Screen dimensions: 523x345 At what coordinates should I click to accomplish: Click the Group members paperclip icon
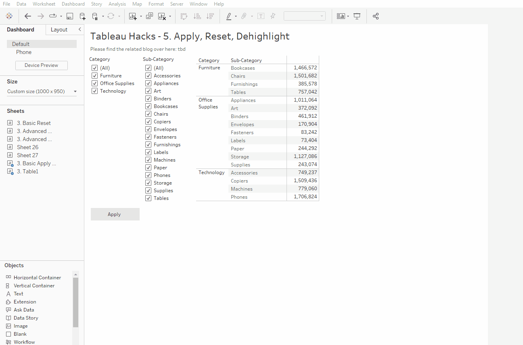pyautogui.click(x=244, y=16)
